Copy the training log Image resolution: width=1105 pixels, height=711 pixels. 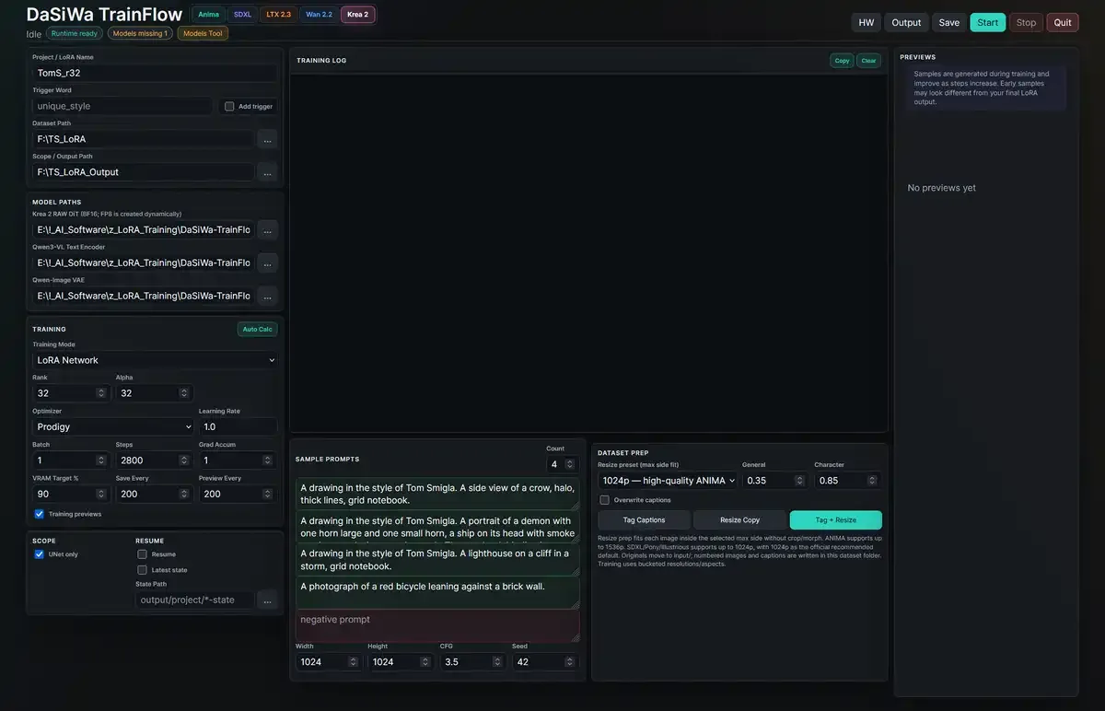click(x=842, y=61)
